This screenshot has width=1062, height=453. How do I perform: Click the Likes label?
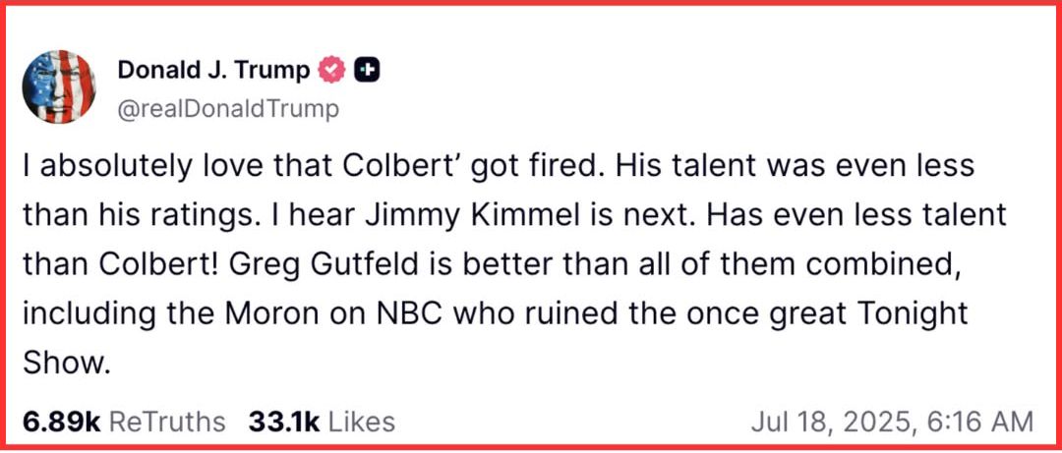[x=361, y=422]
